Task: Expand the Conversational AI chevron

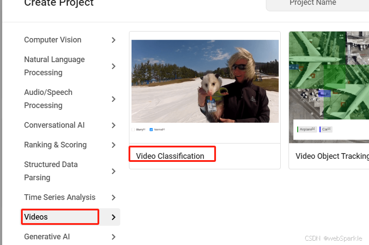Action: 113,125
